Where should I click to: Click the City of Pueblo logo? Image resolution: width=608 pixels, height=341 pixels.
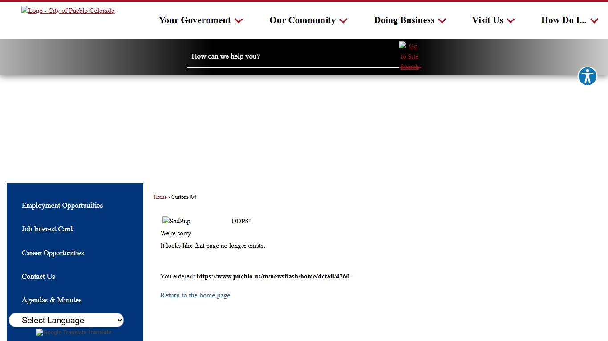pyautogui.click(x=68, y=11)
